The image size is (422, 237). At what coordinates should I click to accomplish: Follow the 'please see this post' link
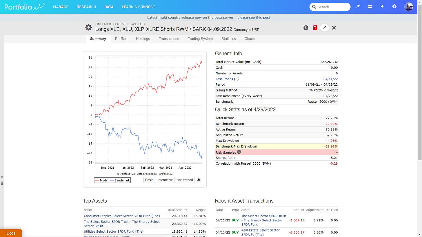tap(254, 17)
